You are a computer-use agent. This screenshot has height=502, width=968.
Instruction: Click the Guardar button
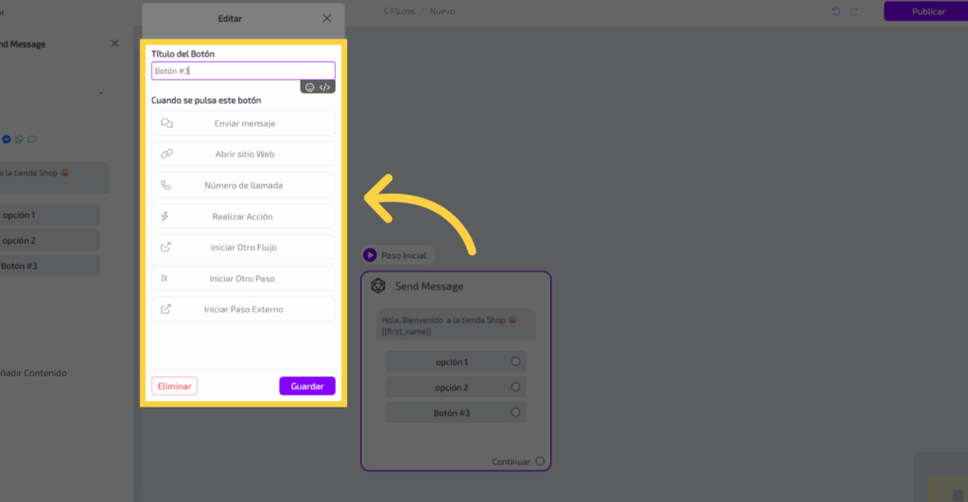point(307,386)
